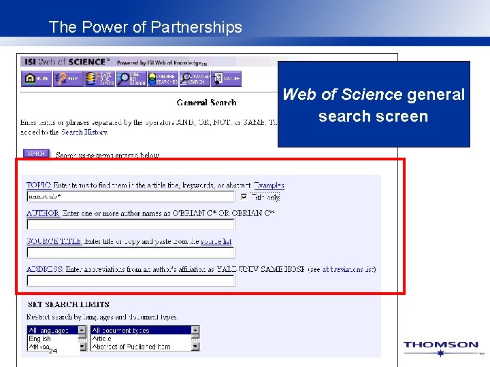Open the ADDRESS field help link

(45, 269)
